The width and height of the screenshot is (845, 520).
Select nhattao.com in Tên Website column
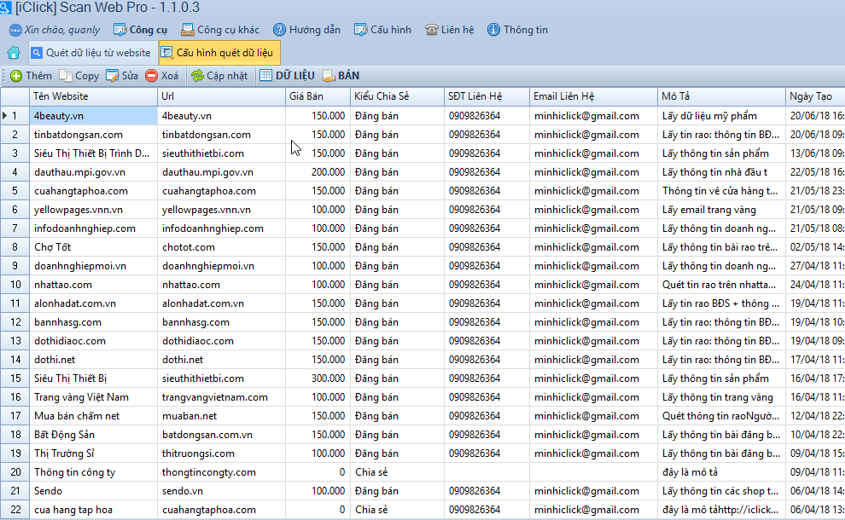point(93,285)
